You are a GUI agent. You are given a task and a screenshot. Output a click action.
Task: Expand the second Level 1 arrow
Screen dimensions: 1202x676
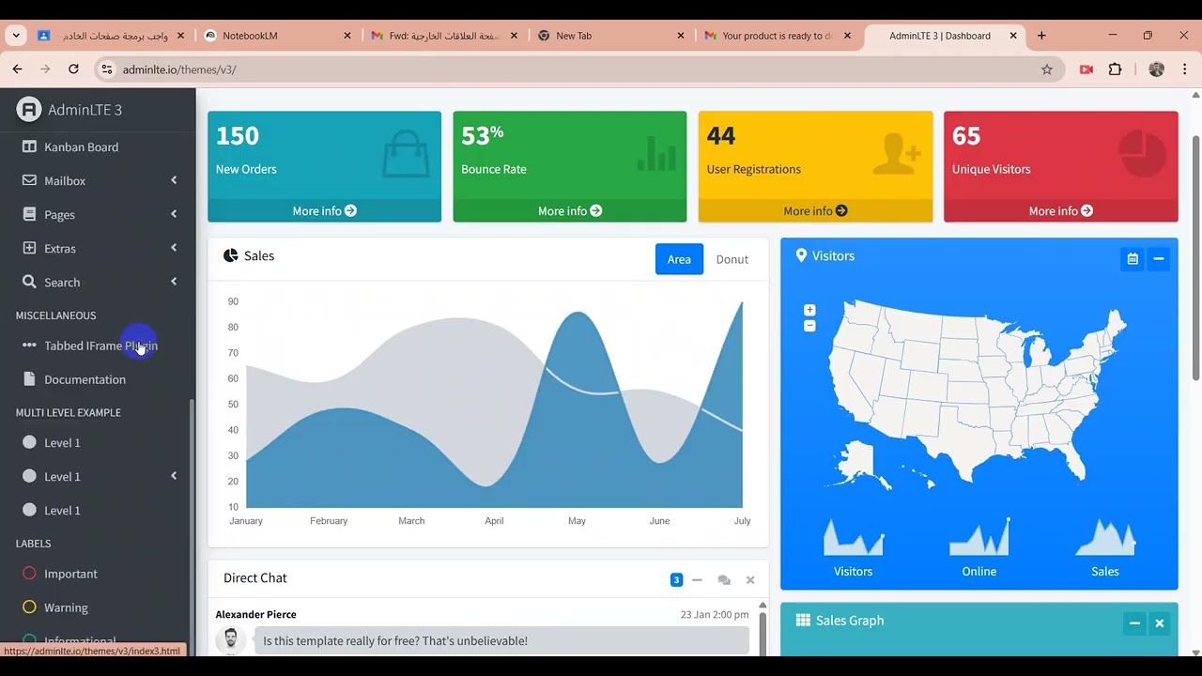coord(174,476)
